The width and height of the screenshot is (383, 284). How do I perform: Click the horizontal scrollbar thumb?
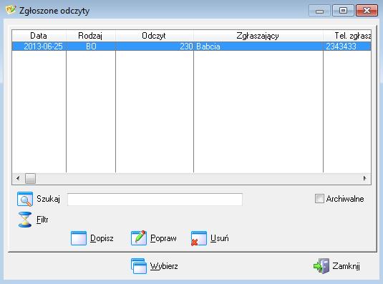(x=30, y=178)
